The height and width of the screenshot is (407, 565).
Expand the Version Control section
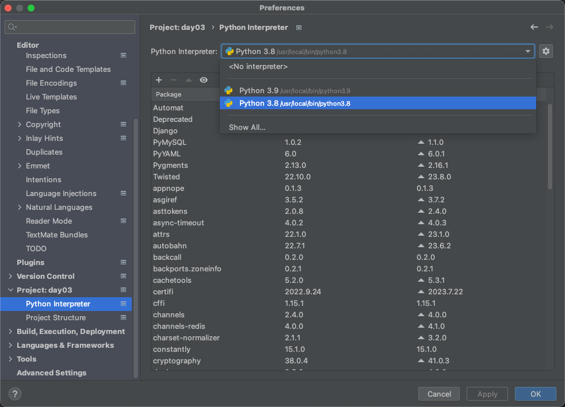point(10,277)
